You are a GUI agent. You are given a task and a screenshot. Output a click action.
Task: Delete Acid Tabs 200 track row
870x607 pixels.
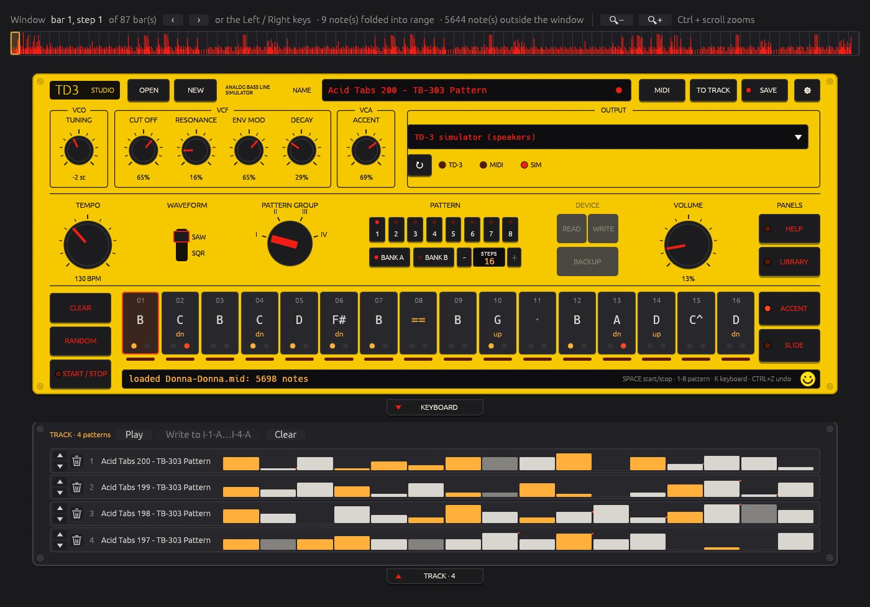(x=77, y=461)
